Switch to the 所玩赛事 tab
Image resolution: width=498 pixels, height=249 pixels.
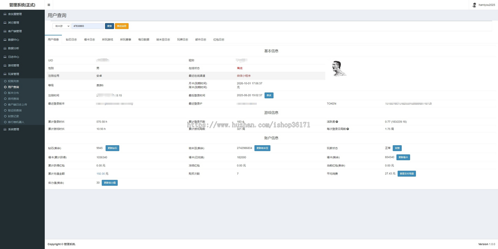pyautogui.click(x=126, y=39)
